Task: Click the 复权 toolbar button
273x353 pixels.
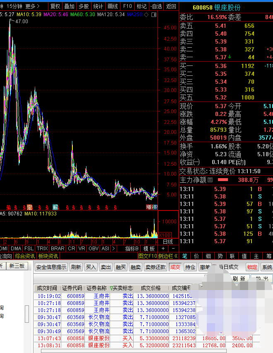Action: coord(55,6)
